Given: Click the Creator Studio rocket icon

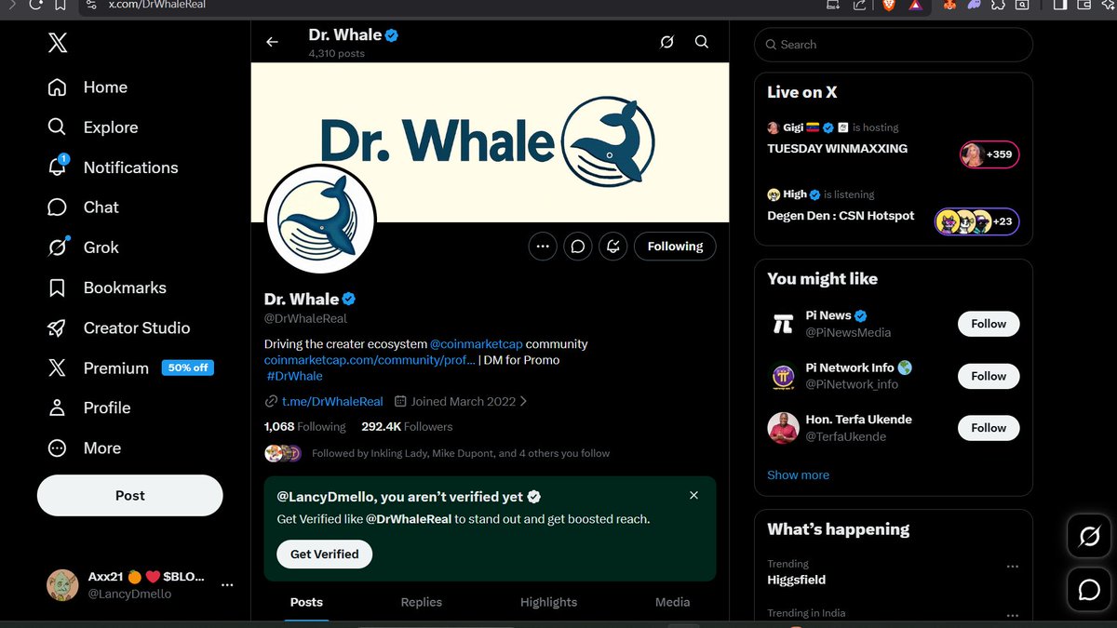Looking at the screenshot, I should click(57, 327).
